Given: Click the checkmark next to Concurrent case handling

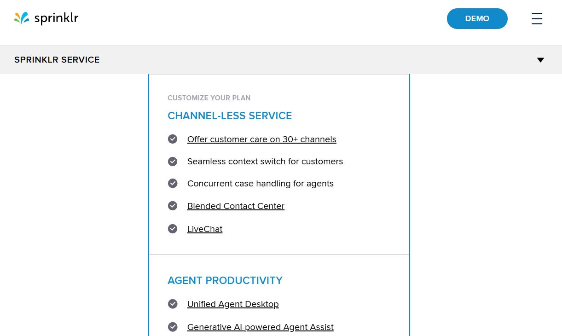Looking at the screenshot, I should [x=173, y=183].
